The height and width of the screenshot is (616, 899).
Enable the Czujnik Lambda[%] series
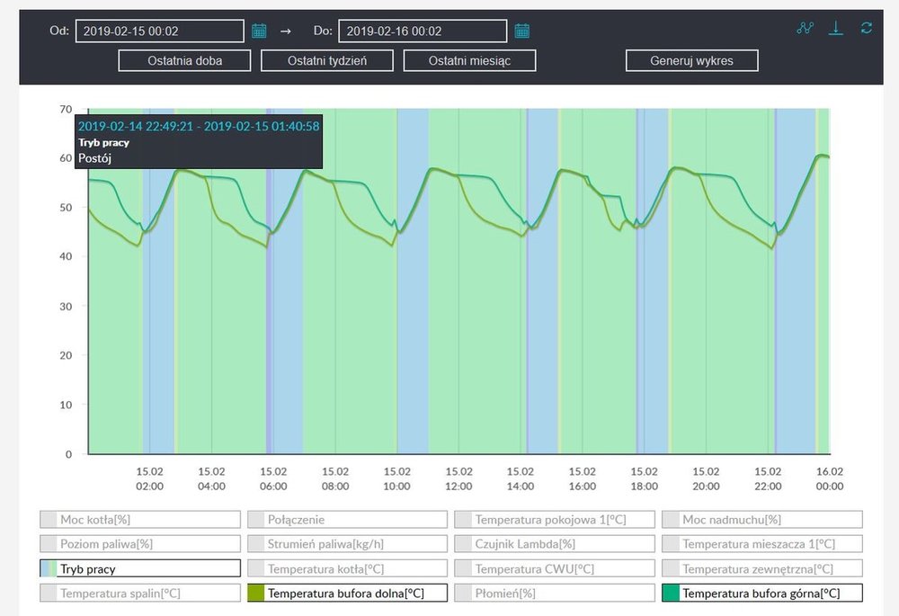pos(555,544)
